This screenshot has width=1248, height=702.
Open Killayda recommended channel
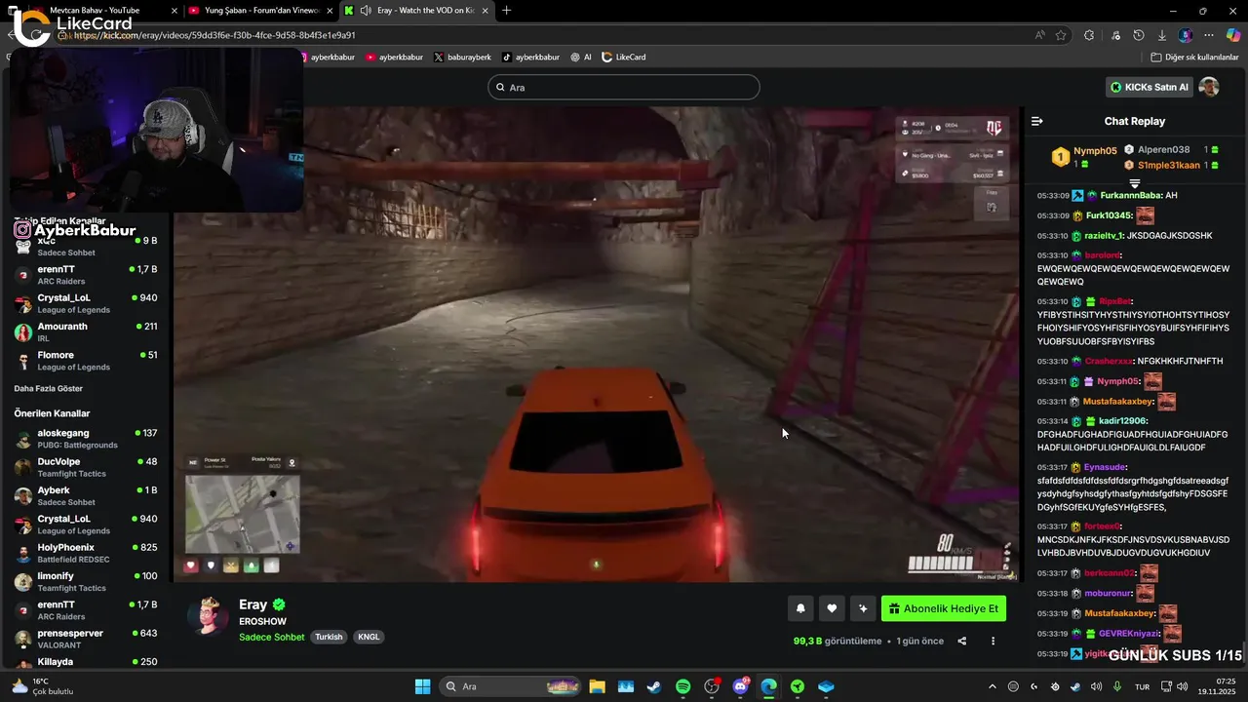[x=86, y=662]
